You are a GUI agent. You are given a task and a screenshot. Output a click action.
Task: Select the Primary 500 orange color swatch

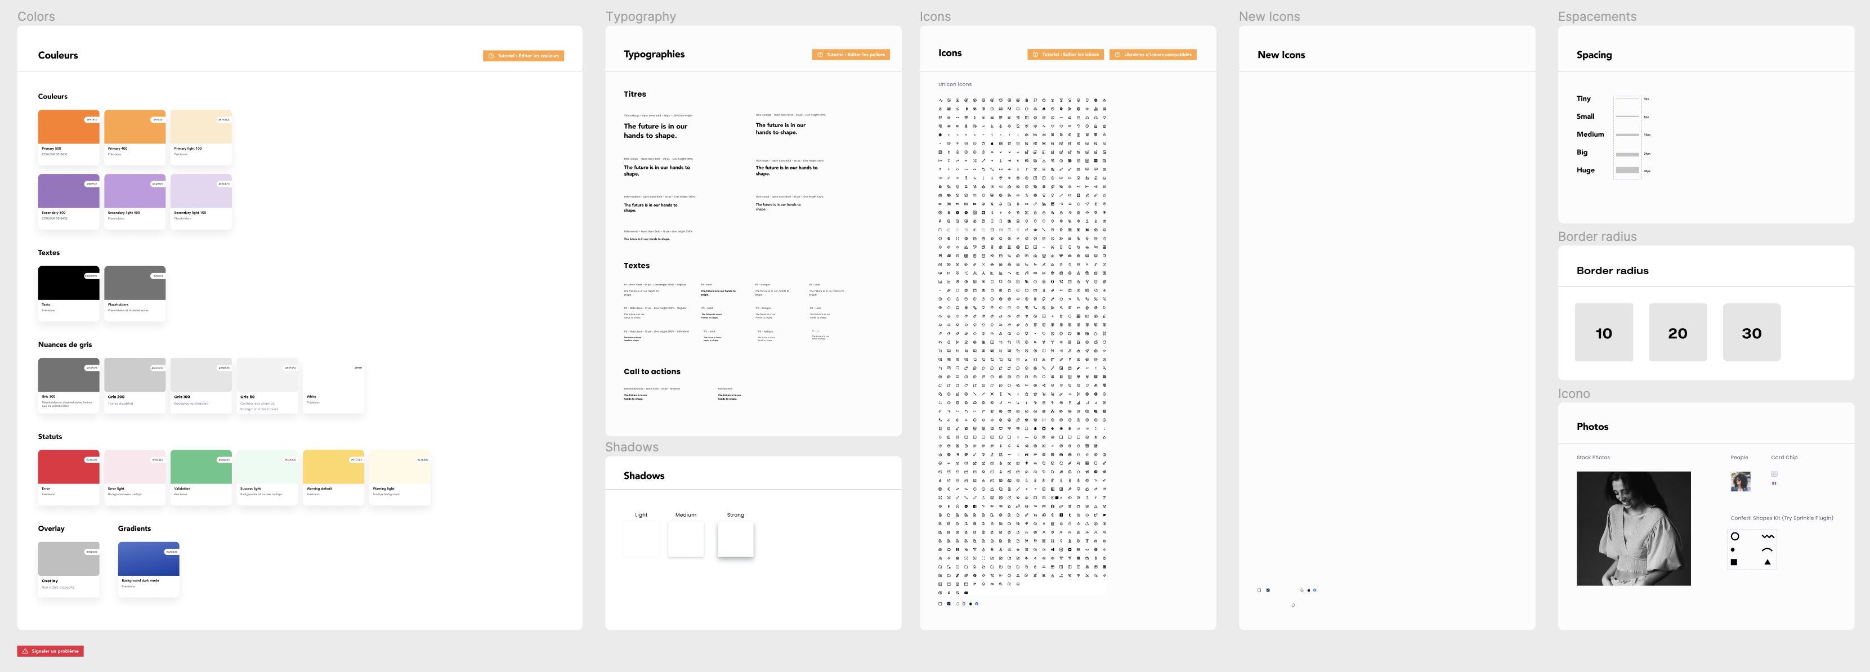(68, 127)
